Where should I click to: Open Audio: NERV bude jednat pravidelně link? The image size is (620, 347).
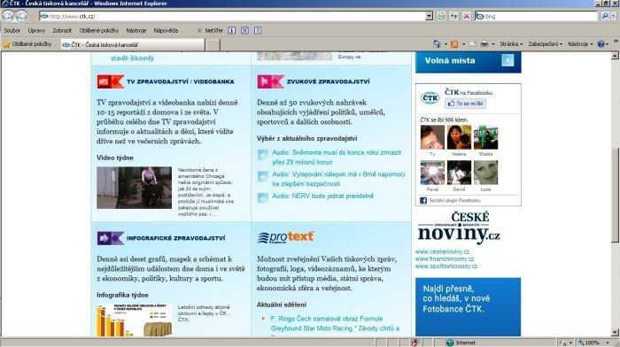tap(322, 196)
